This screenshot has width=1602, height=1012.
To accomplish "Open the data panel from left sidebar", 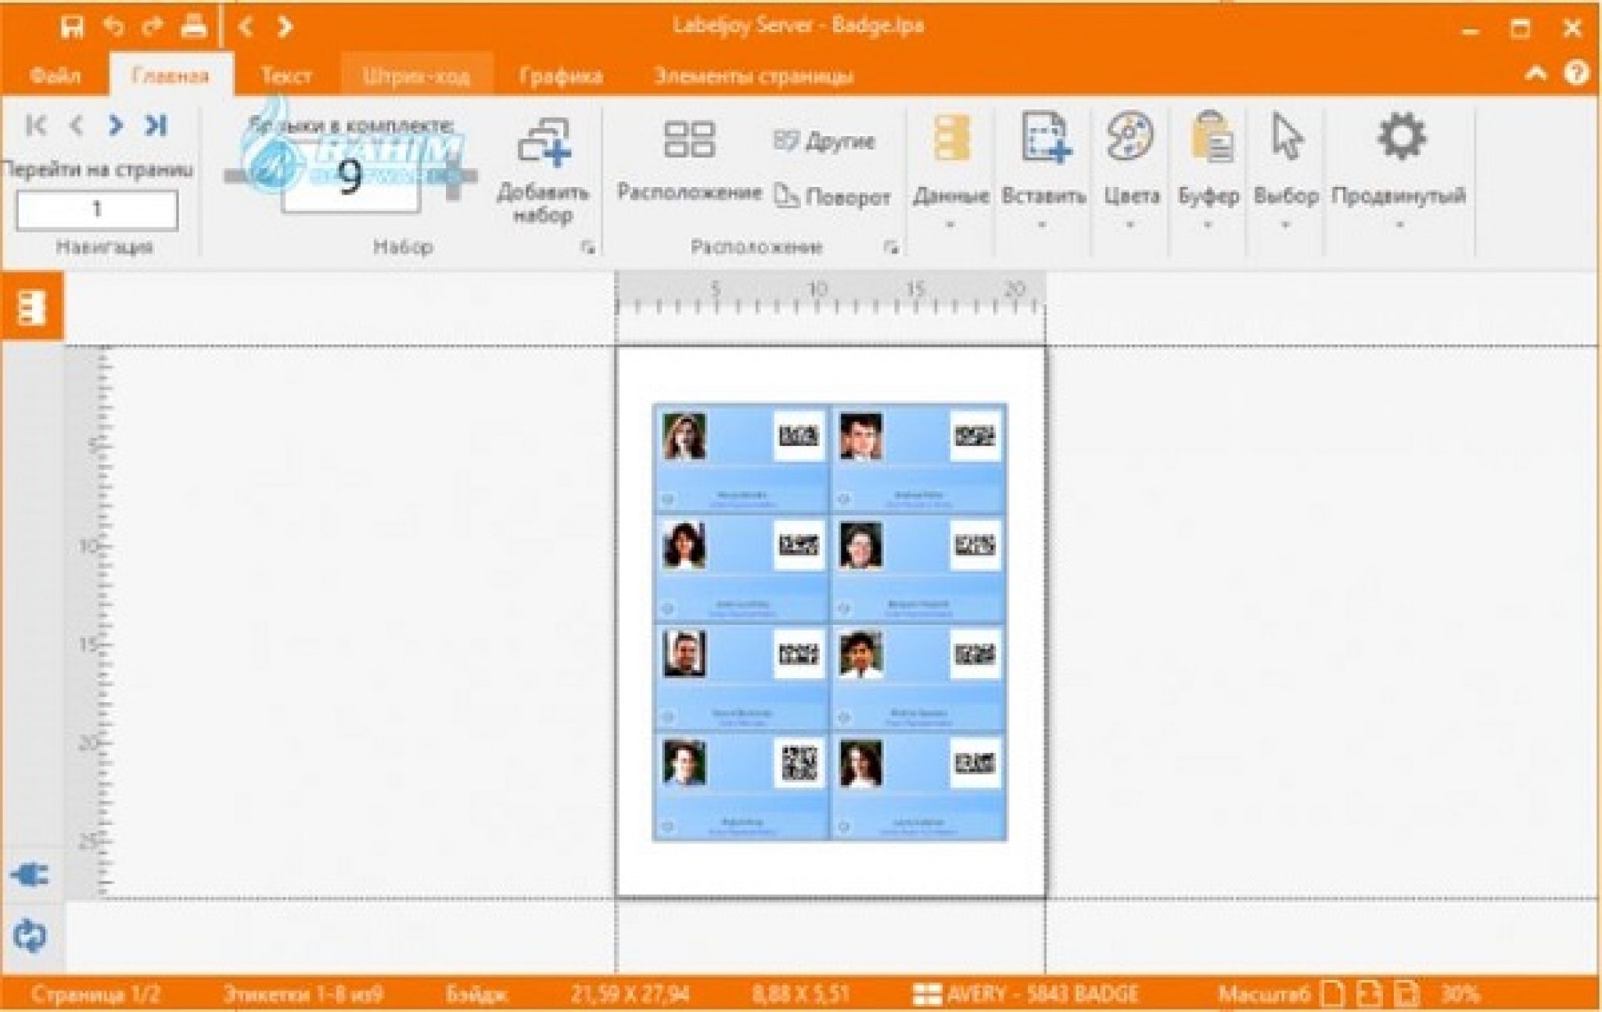I will [x=31, y=307].
